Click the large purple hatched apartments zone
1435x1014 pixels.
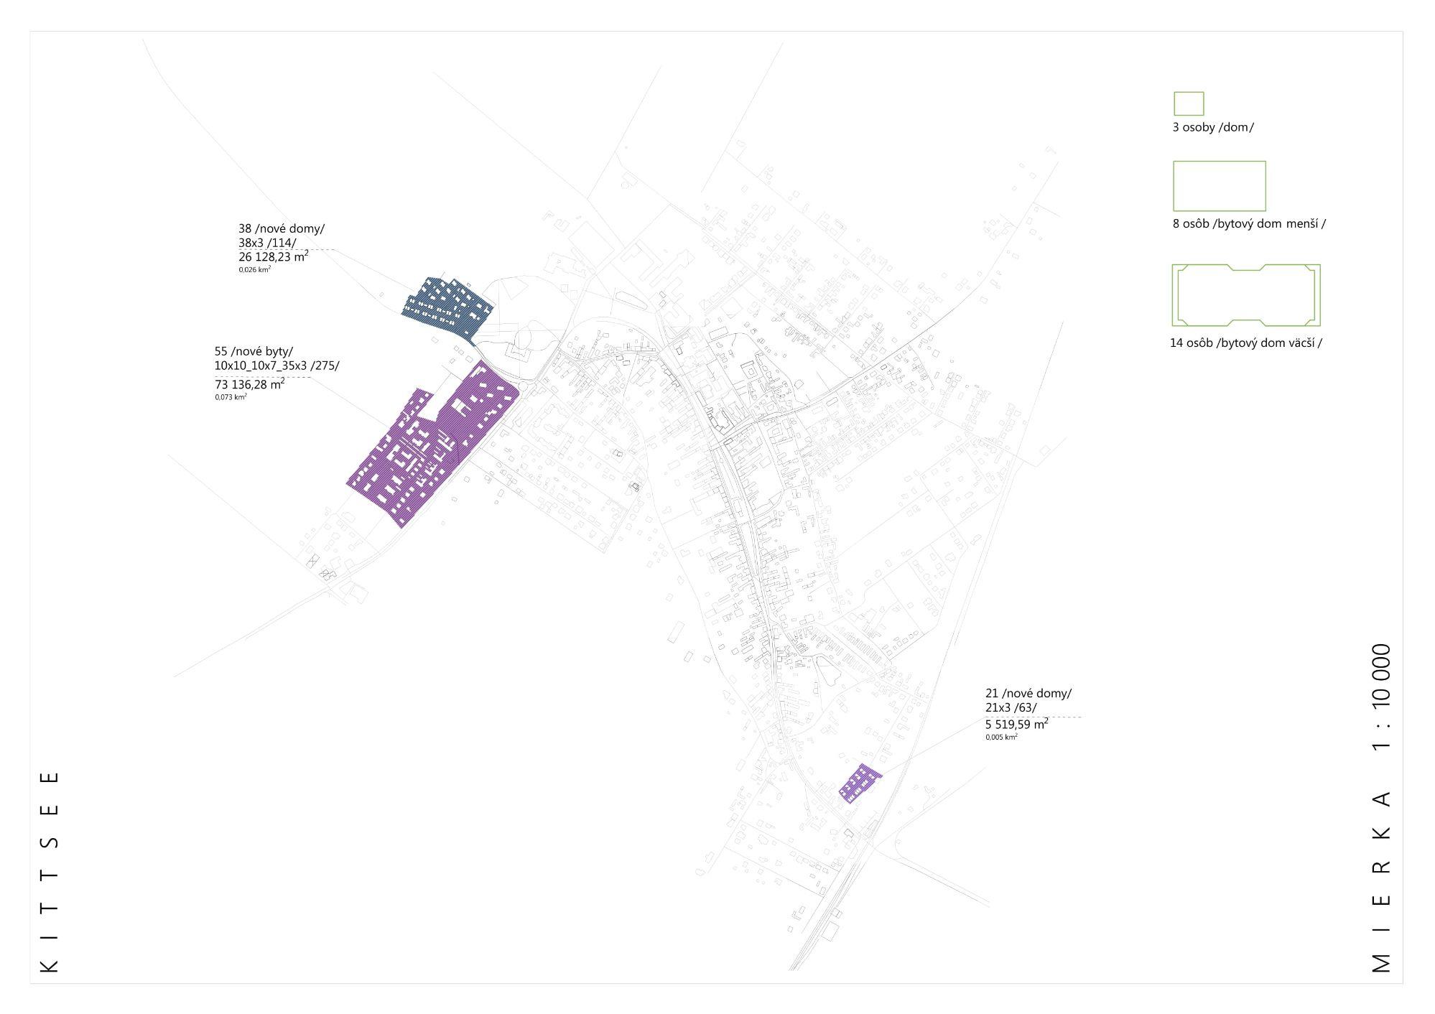tap(435, 445)
